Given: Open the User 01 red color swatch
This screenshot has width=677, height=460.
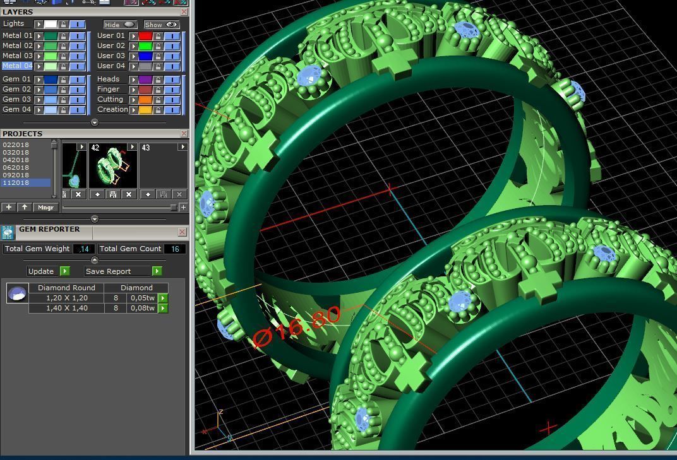Looking at the screenshot, I should (145, 36).
